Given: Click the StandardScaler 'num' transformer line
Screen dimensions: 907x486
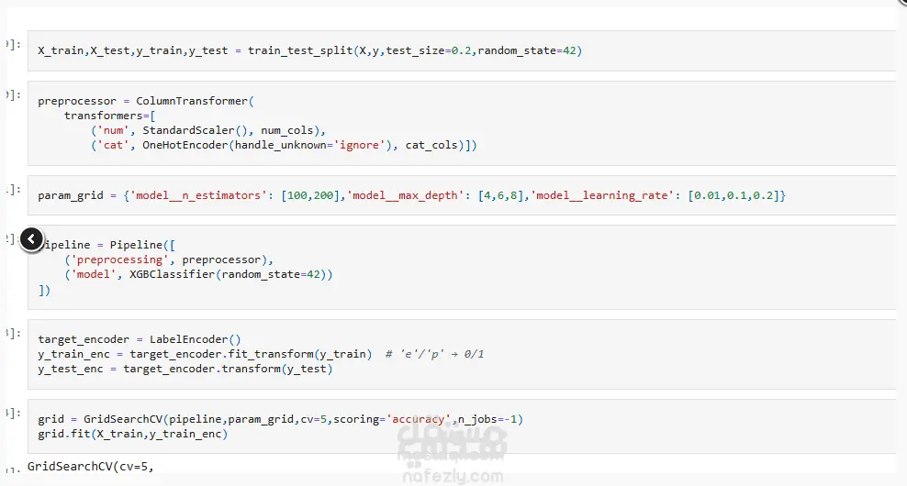Looking at the screenshot, I should [x=208, y=130].
